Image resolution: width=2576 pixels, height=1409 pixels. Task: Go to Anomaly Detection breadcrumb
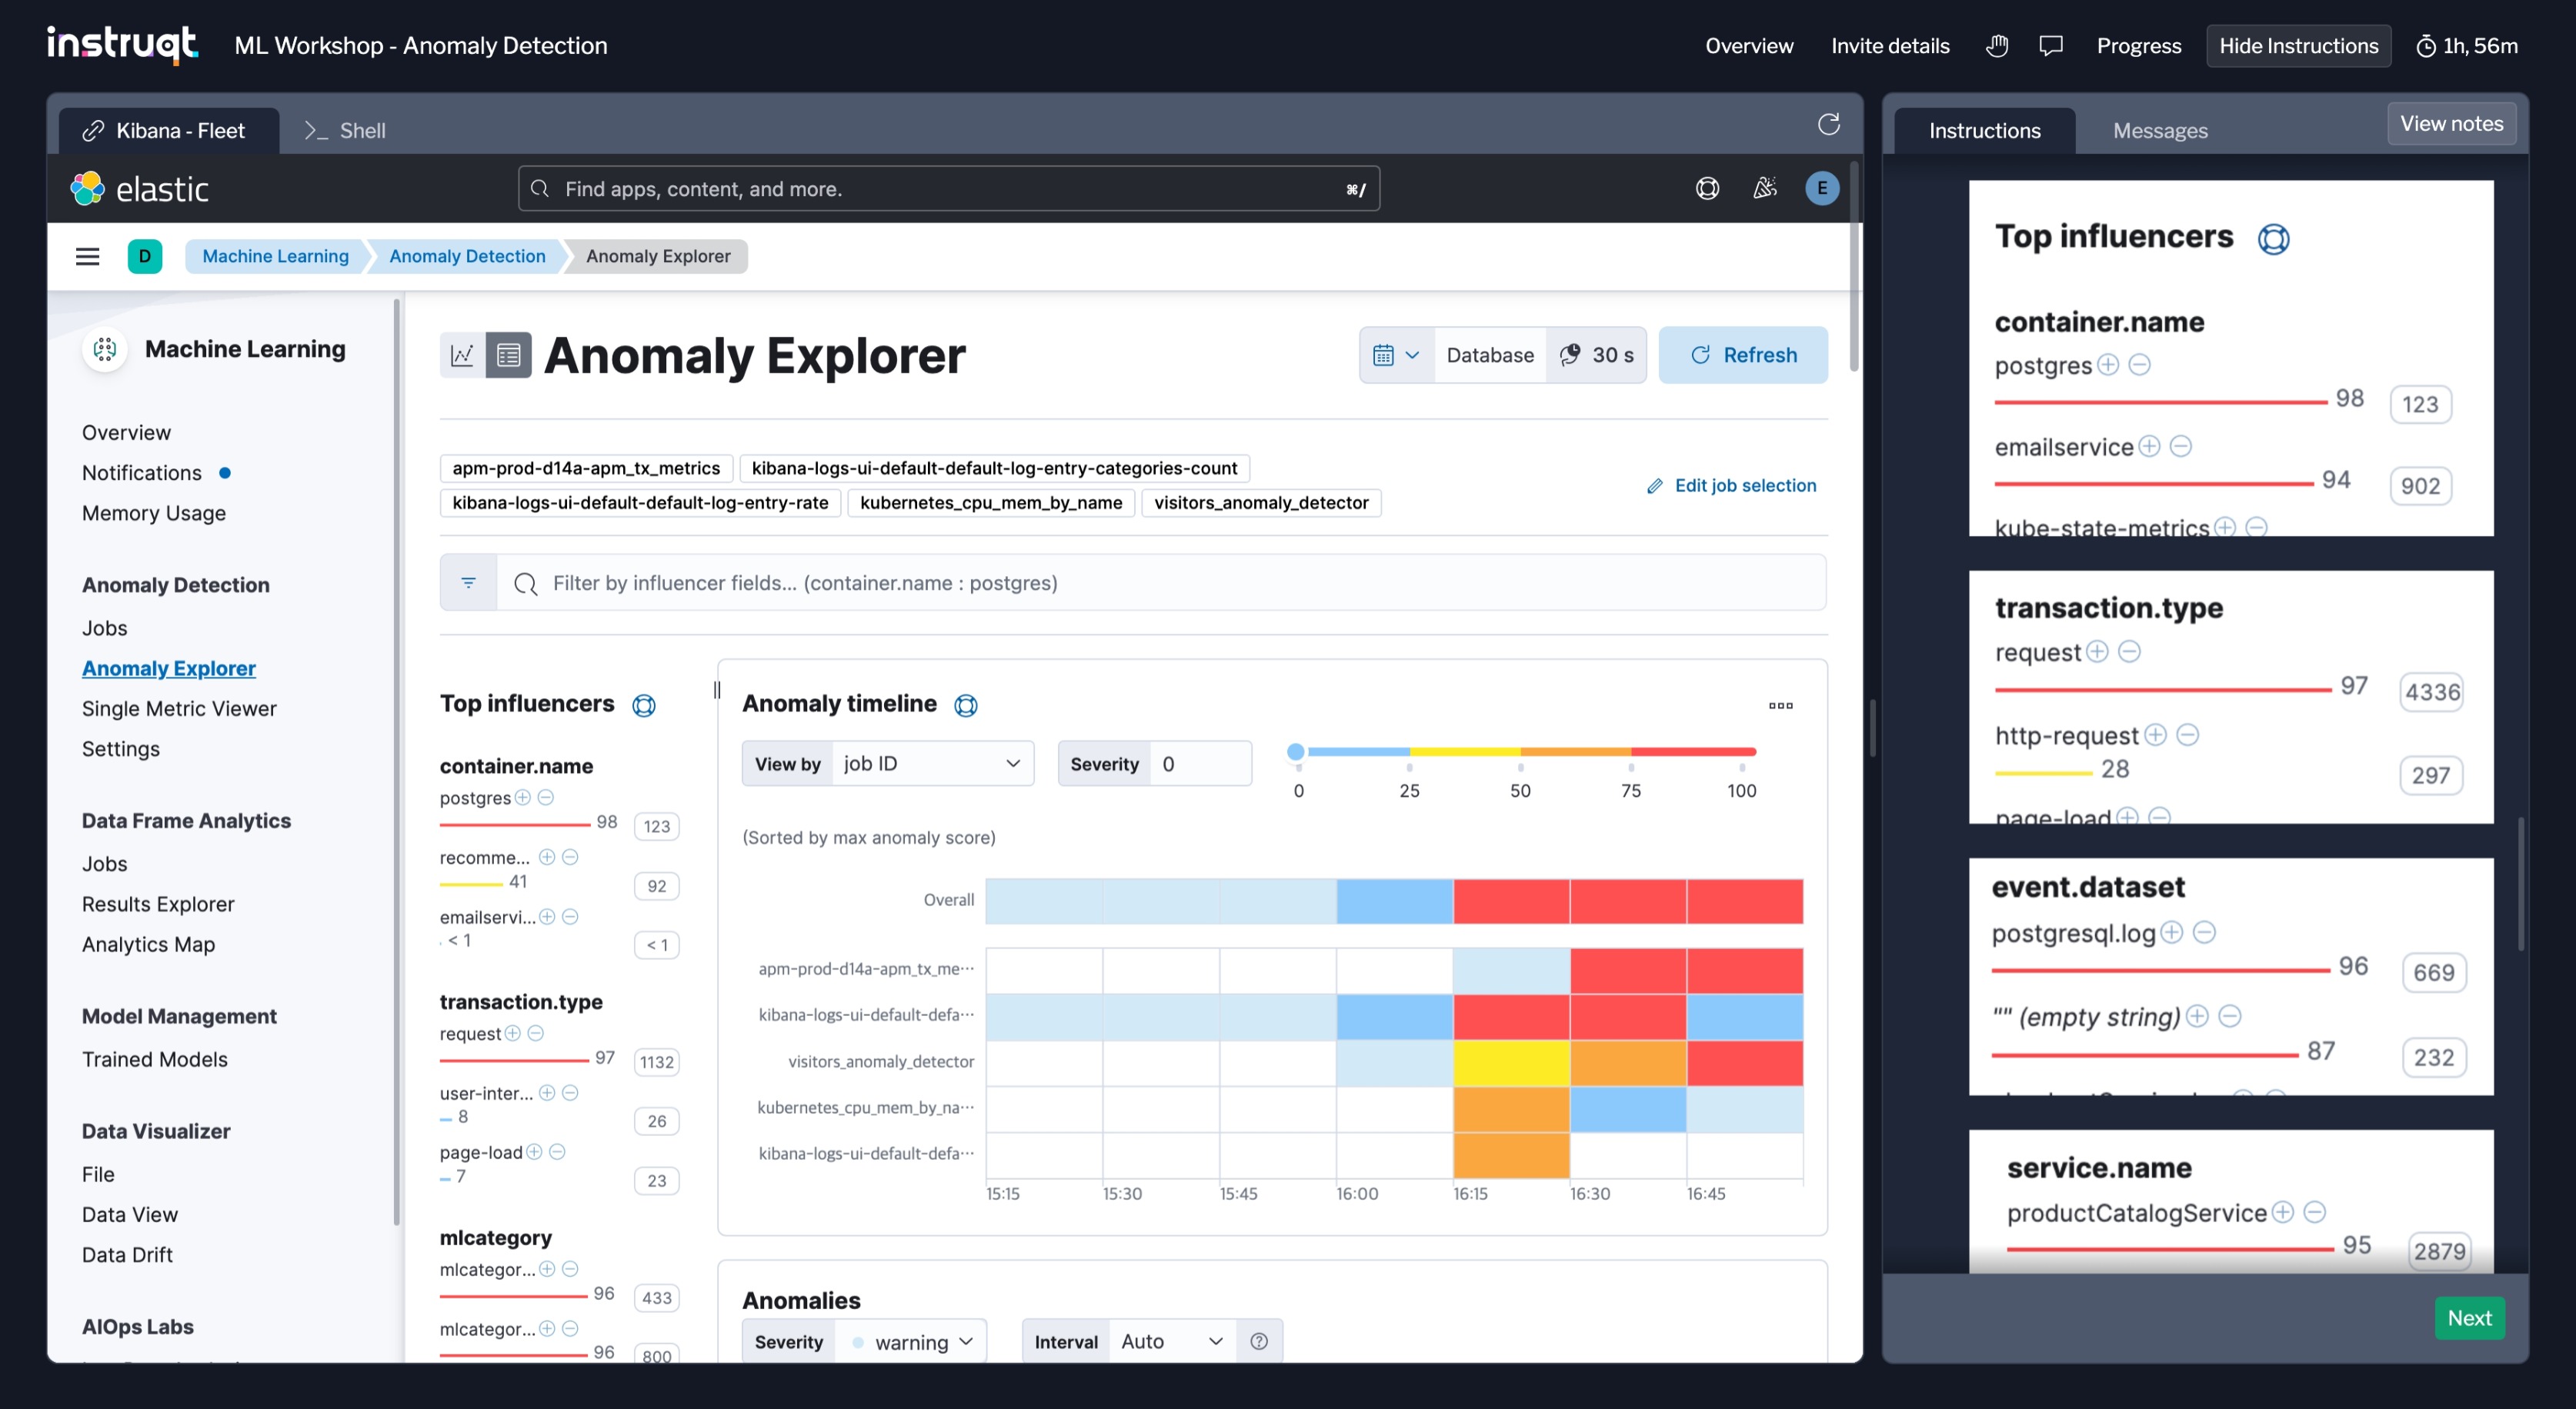(467, 256)
